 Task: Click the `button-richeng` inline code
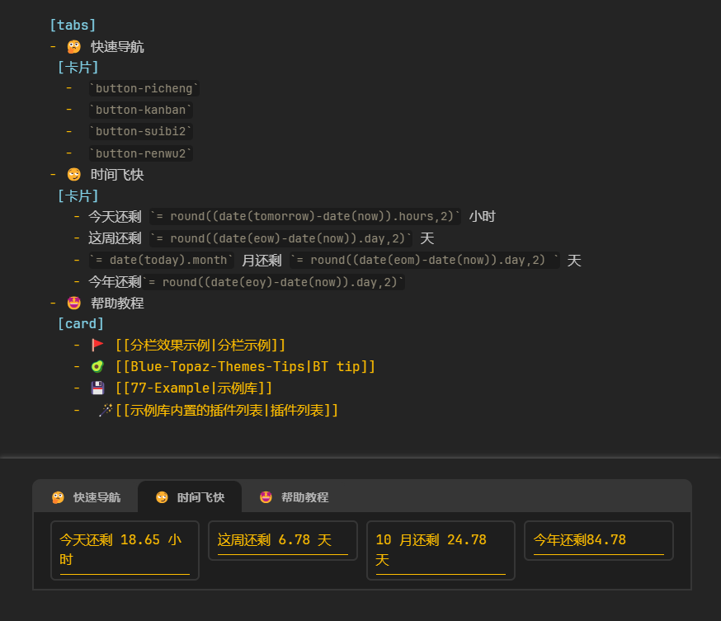(x=144, y=88)
